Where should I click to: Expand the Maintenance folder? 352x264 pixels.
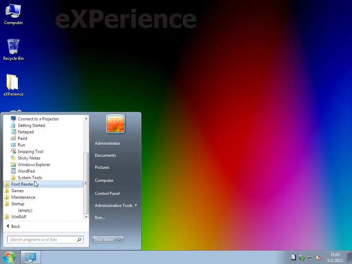[x=23, y=197]
